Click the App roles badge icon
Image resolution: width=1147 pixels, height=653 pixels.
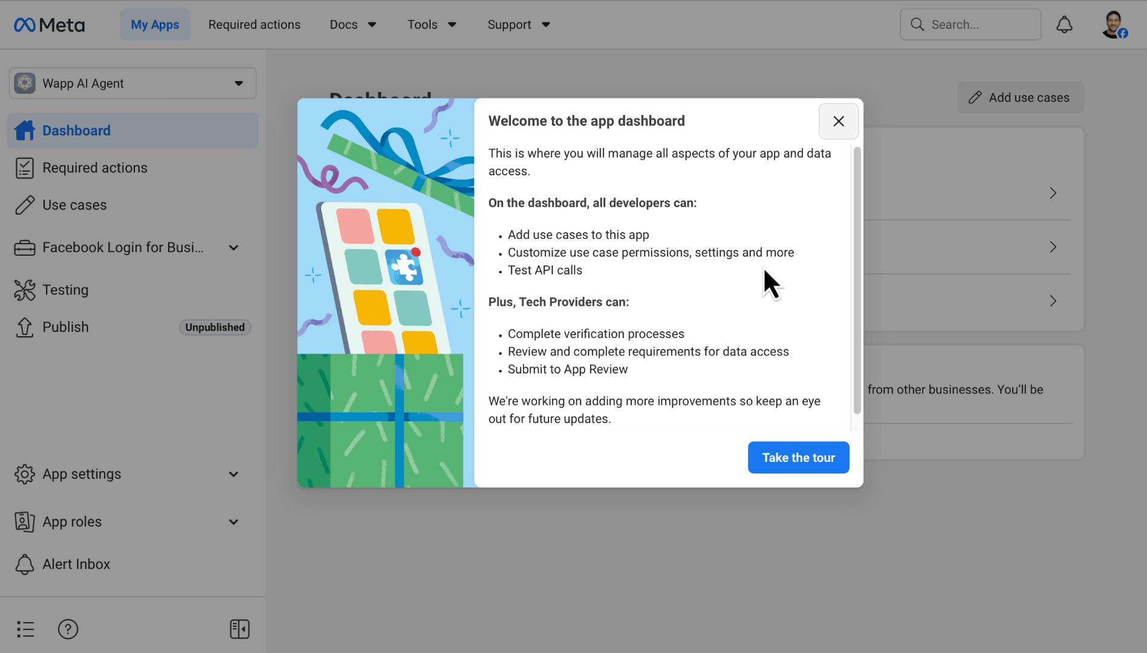tap(25, 522)
